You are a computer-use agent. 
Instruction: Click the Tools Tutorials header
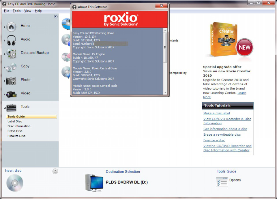point(228,106)
